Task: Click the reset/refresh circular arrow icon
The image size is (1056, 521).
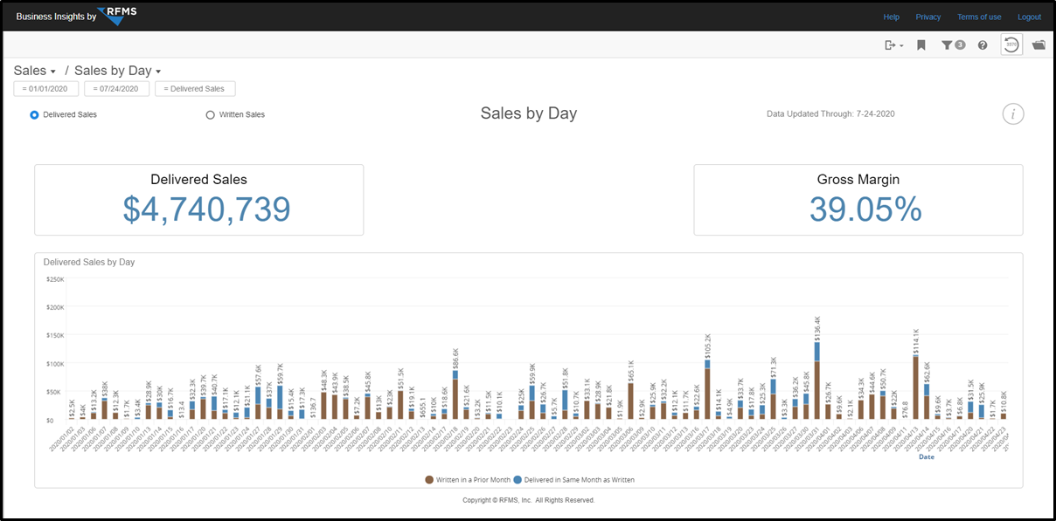Action: 1011,45
